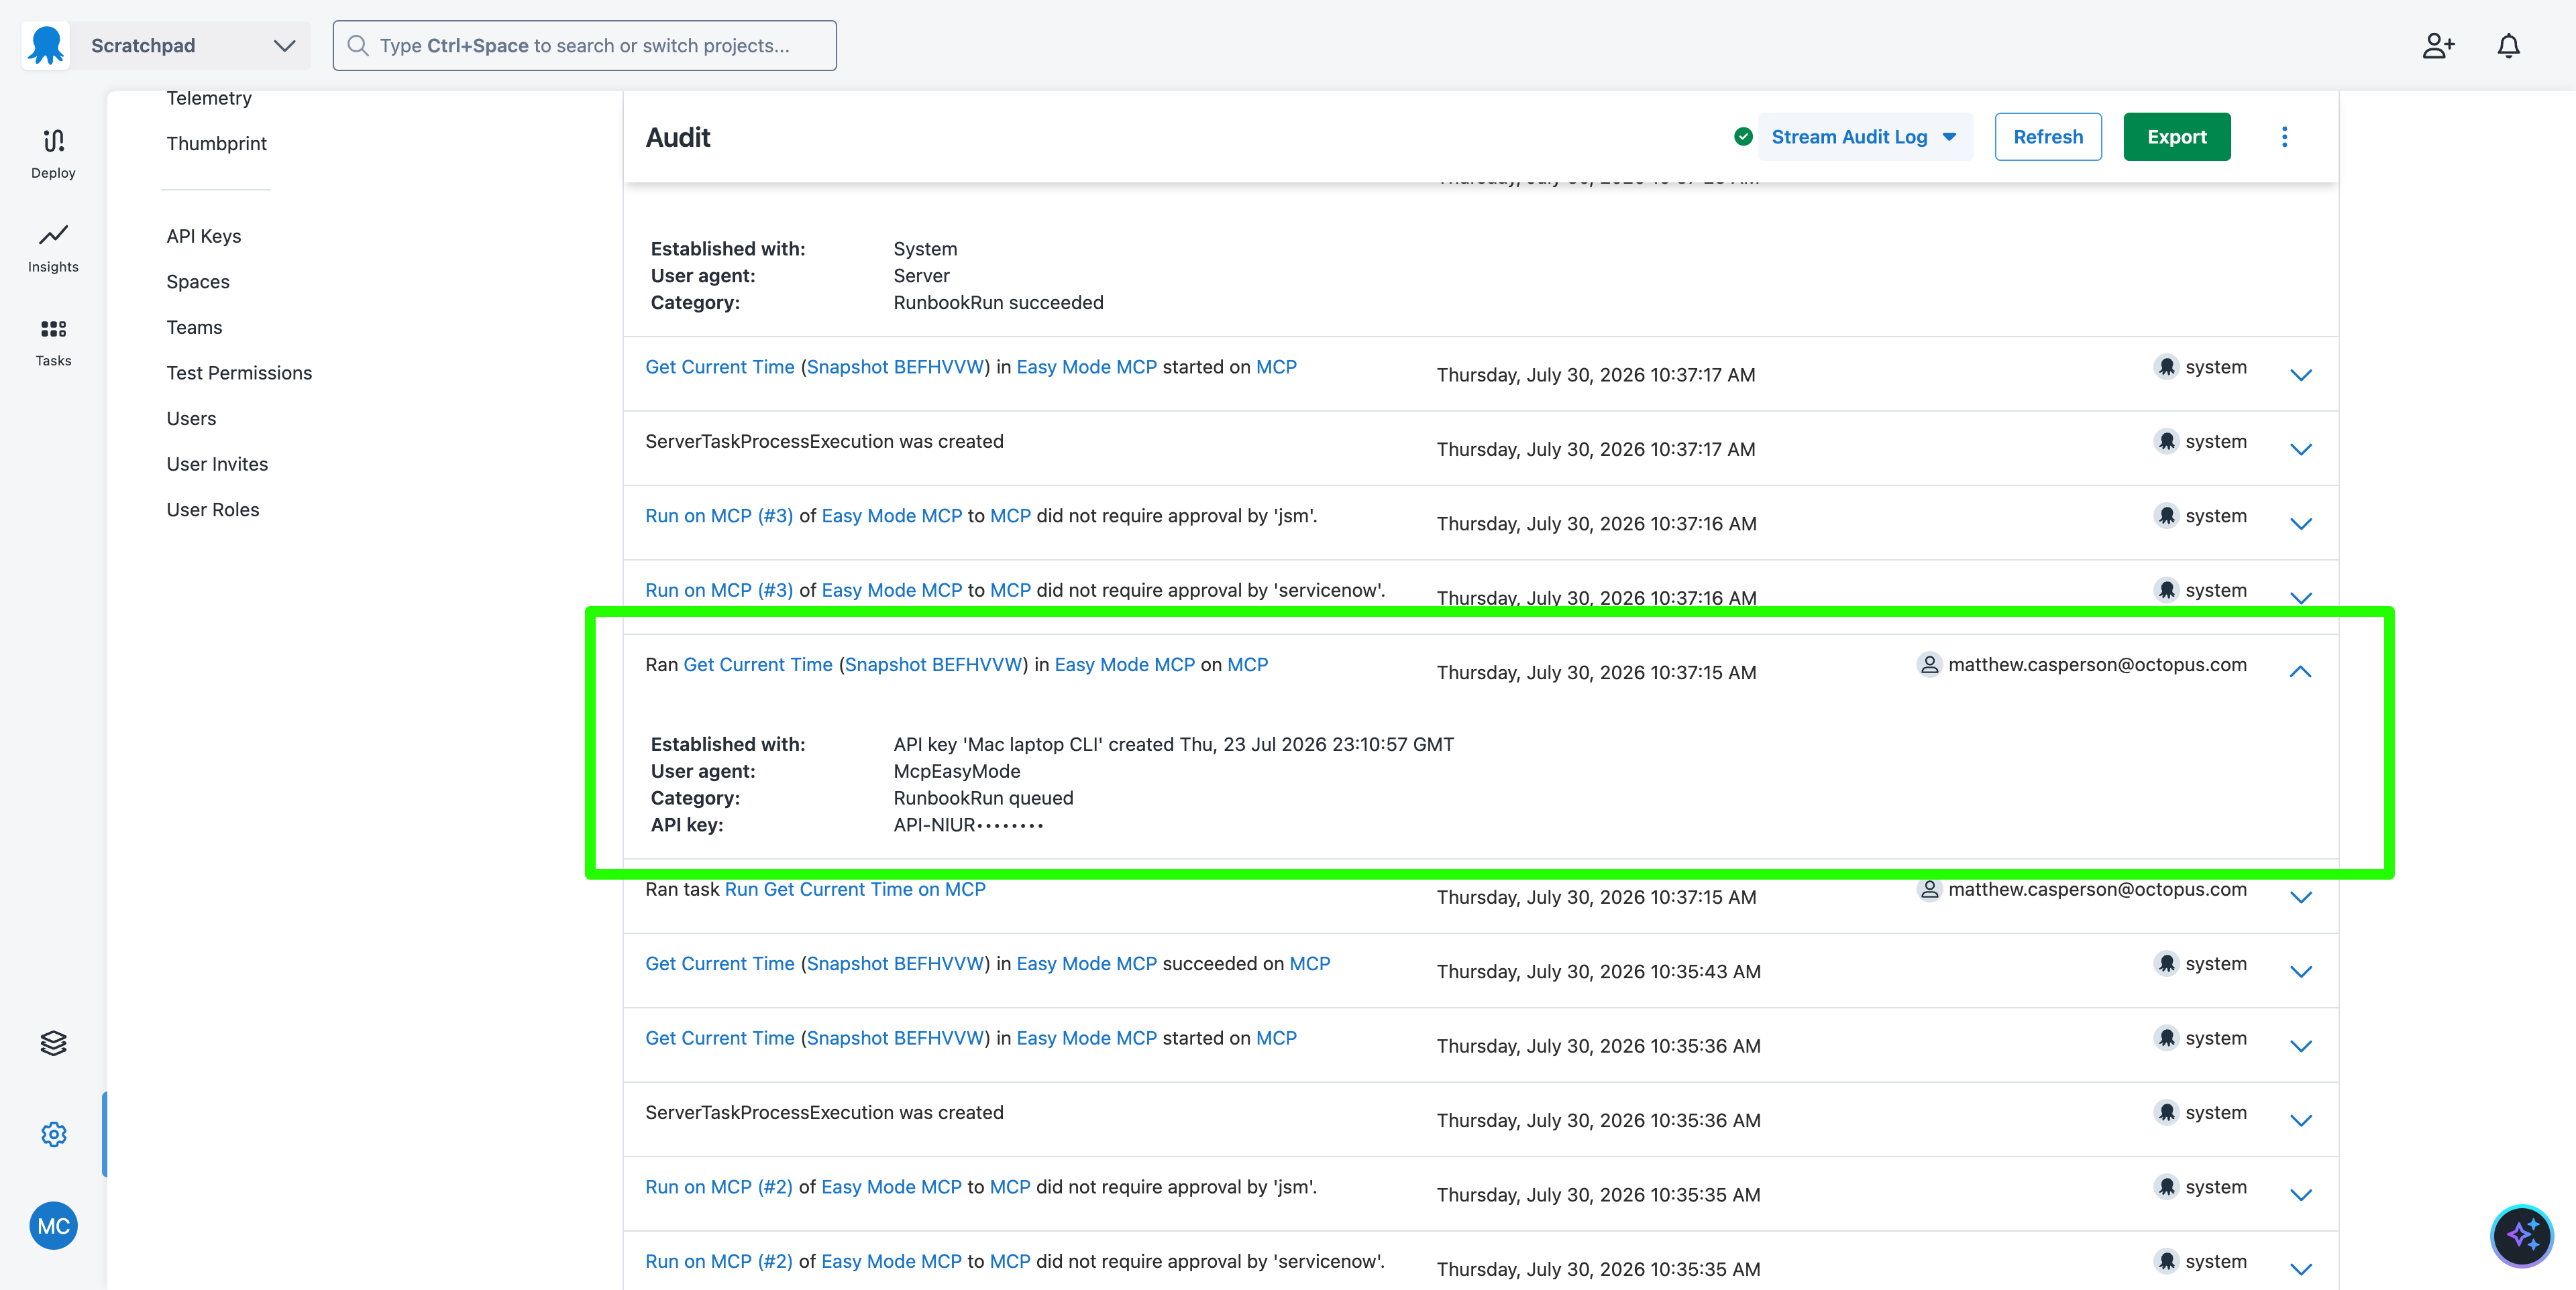Screen dimensions: 2576x1290
Task: Open 'Easy Mode MCP' link in 'Ran Get Current Time' row
Action: [1124, 664]
